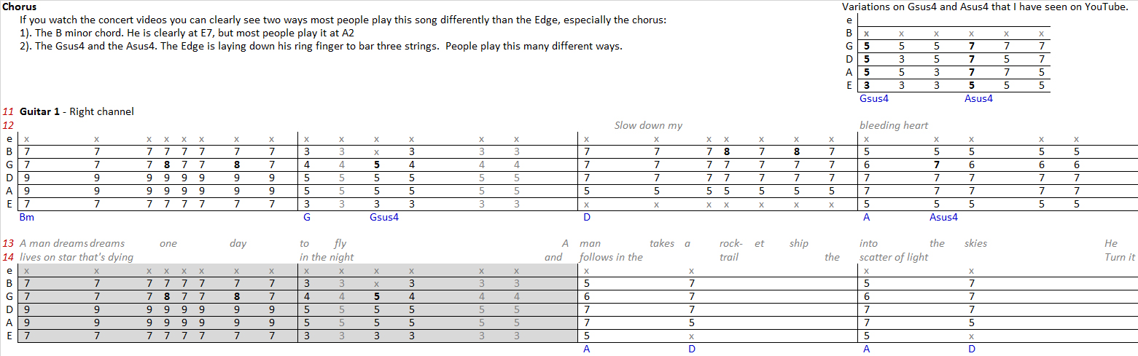Select red row number 14
The width and height of the screenshot is (1138, 356).
click(x=8, y=257)
